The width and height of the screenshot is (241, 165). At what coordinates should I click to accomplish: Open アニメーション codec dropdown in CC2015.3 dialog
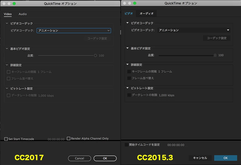[194, 30]
